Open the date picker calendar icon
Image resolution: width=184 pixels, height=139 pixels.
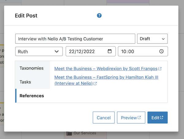coord(110,51)
